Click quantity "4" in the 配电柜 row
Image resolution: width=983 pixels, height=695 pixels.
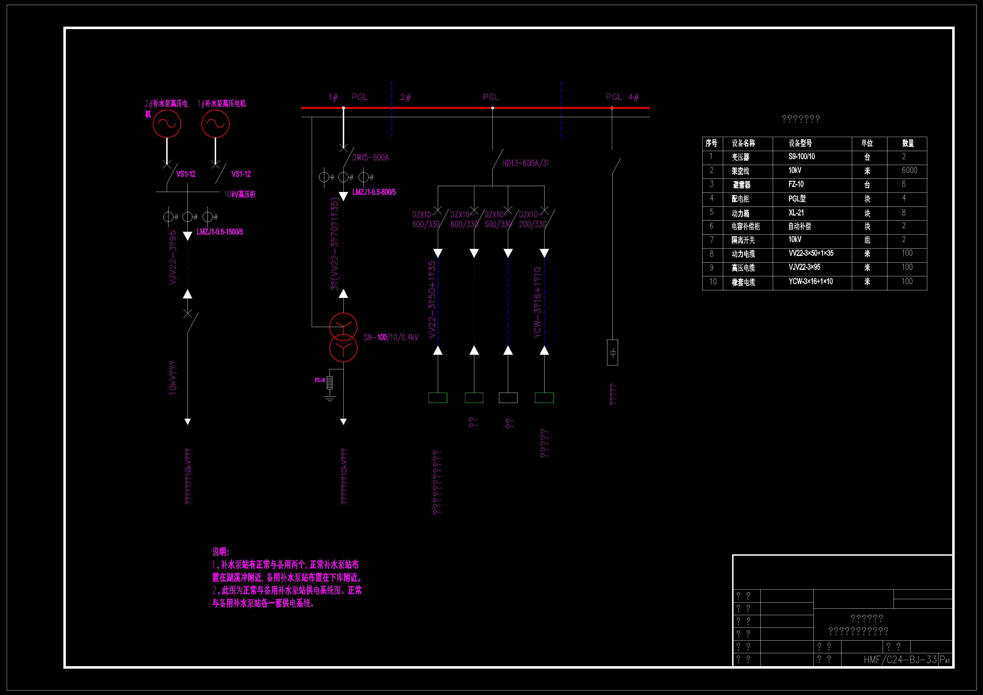click(904, 198)
